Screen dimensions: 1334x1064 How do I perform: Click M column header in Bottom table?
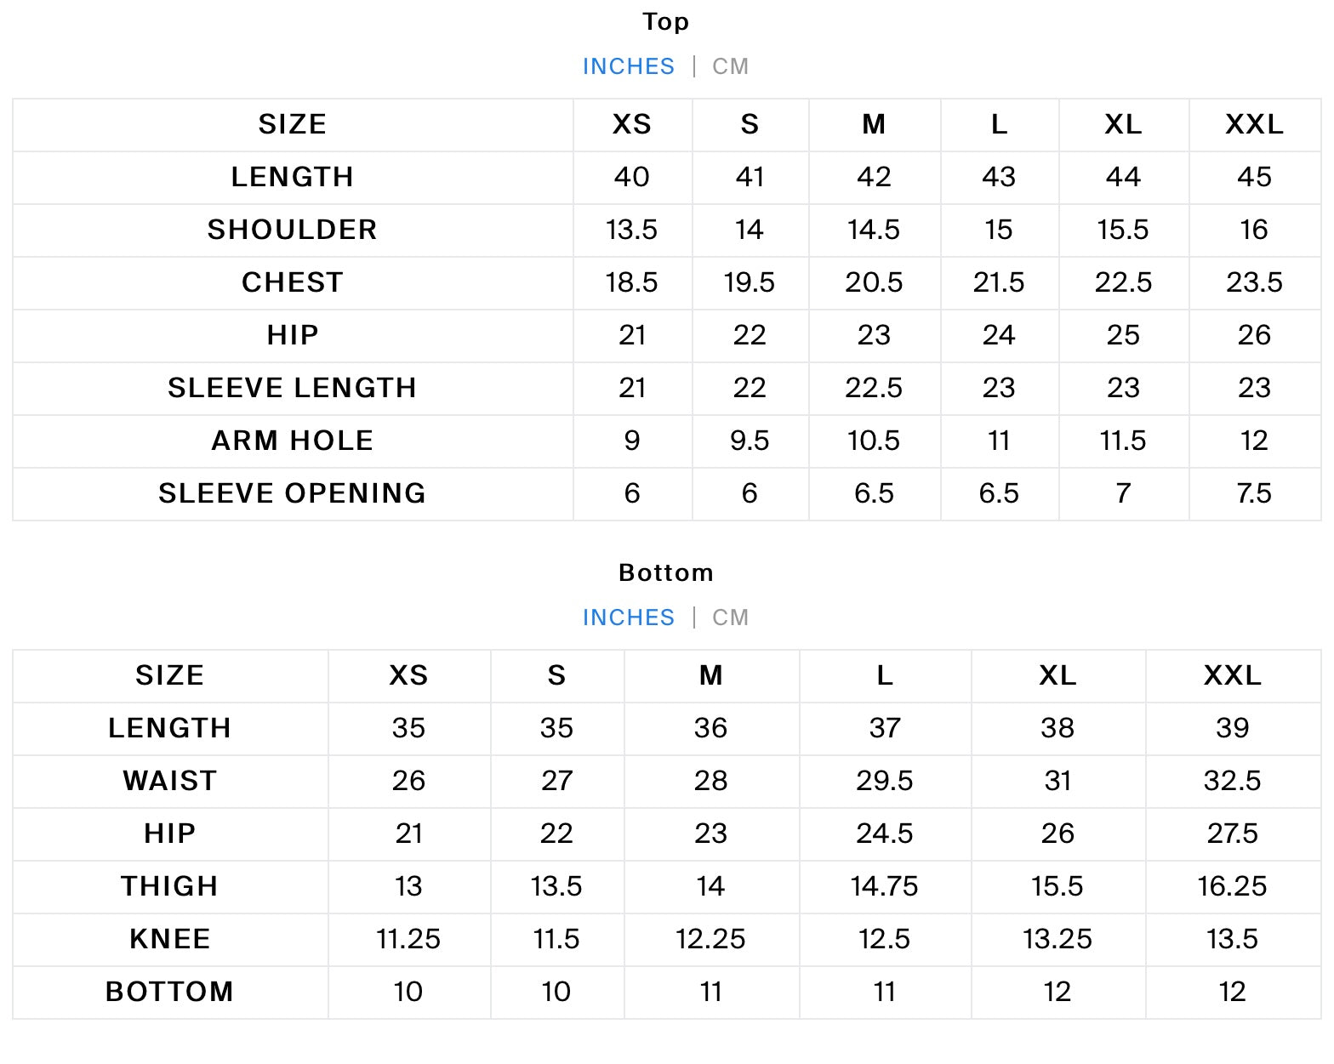710,676
